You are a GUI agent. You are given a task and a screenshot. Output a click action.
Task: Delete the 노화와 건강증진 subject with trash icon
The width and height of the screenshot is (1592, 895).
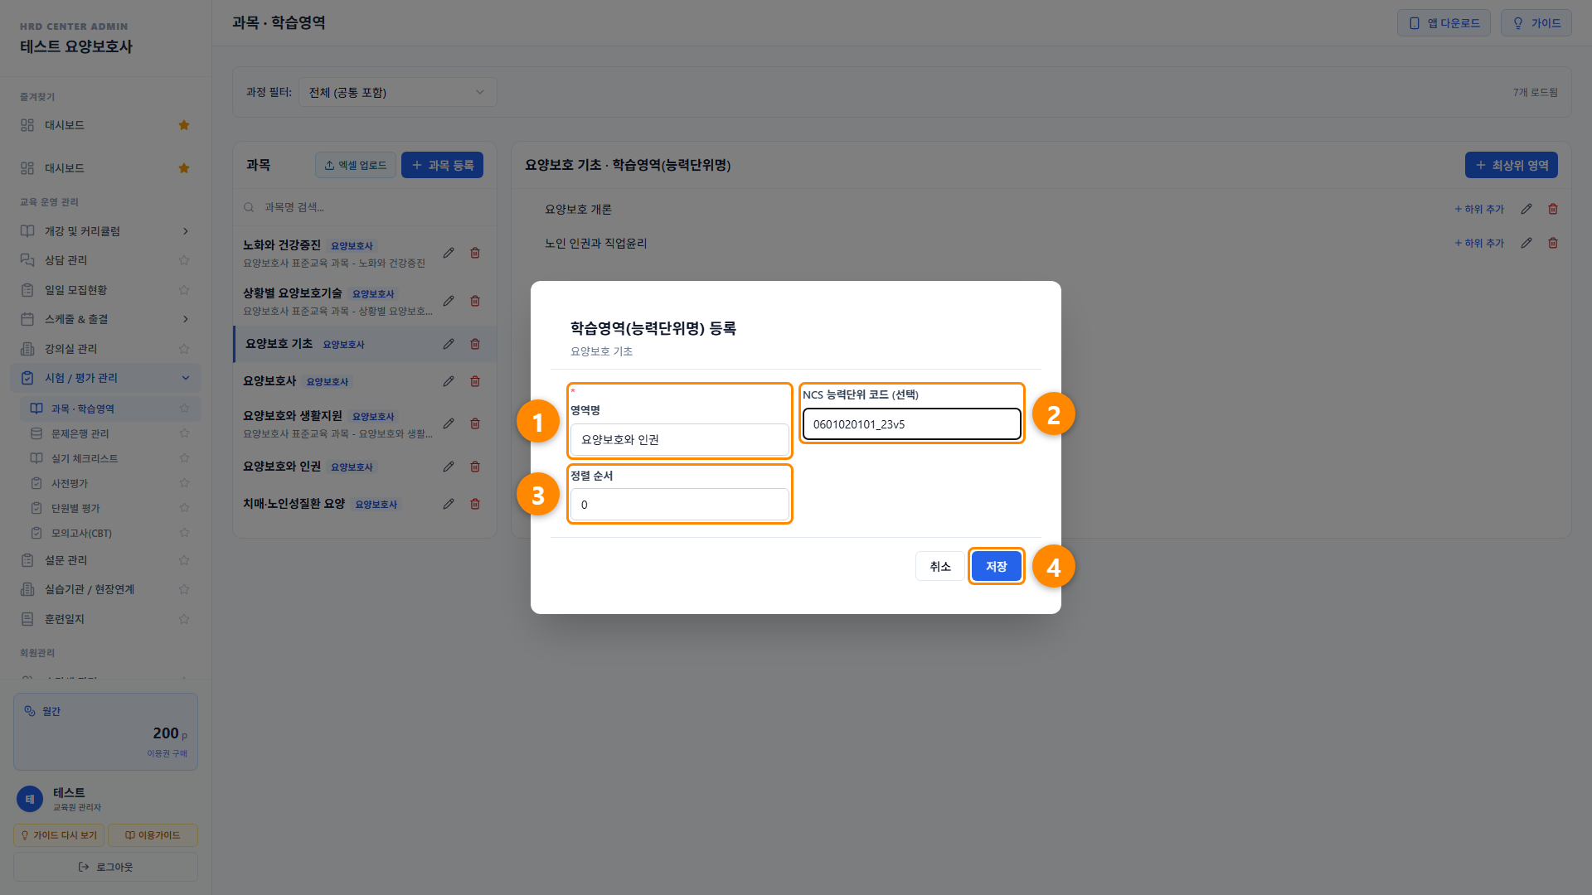(x=475, y=253)
